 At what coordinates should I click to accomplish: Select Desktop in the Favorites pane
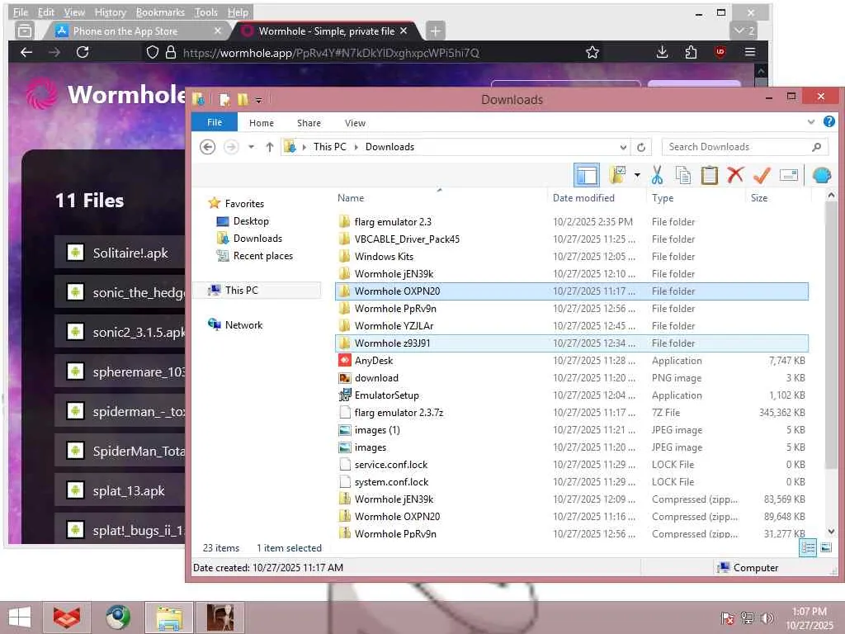coord(251,221)
